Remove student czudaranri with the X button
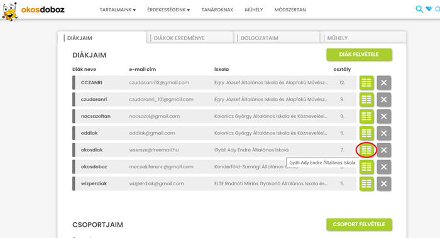 click(384, 99)
